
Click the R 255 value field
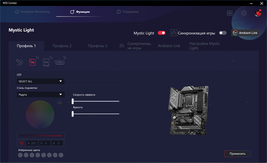coord(32,143)
